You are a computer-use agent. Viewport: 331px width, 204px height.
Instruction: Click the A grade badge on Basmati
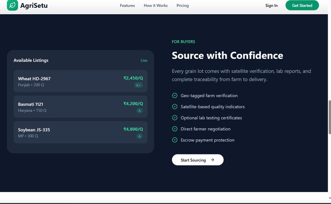coord(140,111)
